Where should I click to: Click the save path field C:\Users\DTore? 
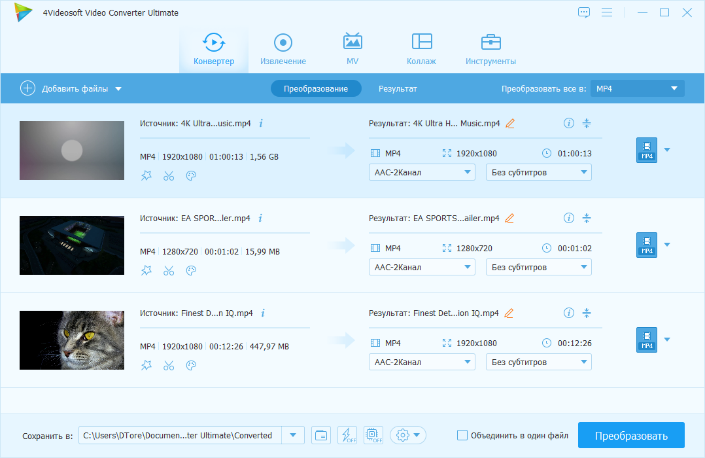pos(181,435)
